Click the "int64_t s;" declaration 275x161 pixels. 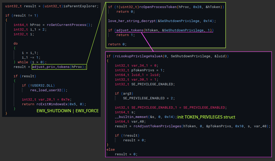125,112
